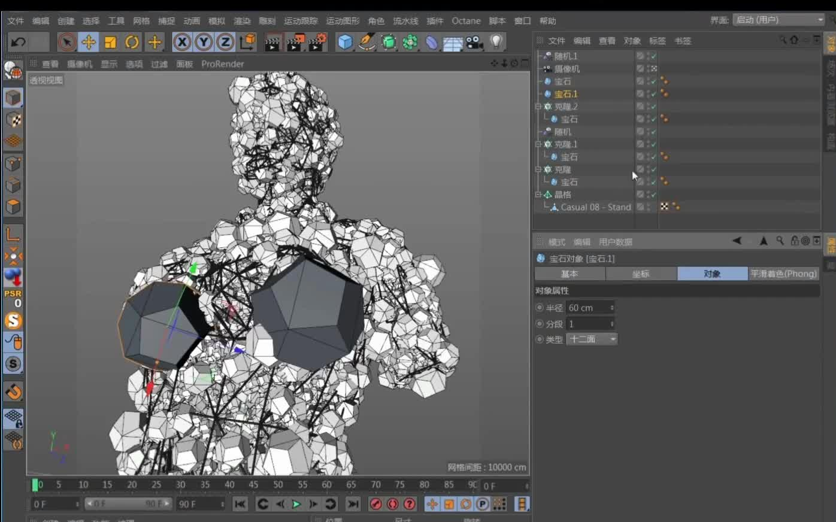Viewport: 836px width, 522px height.
Task: Select the Move tool in the toolbar
Action: tap(87, 42)
